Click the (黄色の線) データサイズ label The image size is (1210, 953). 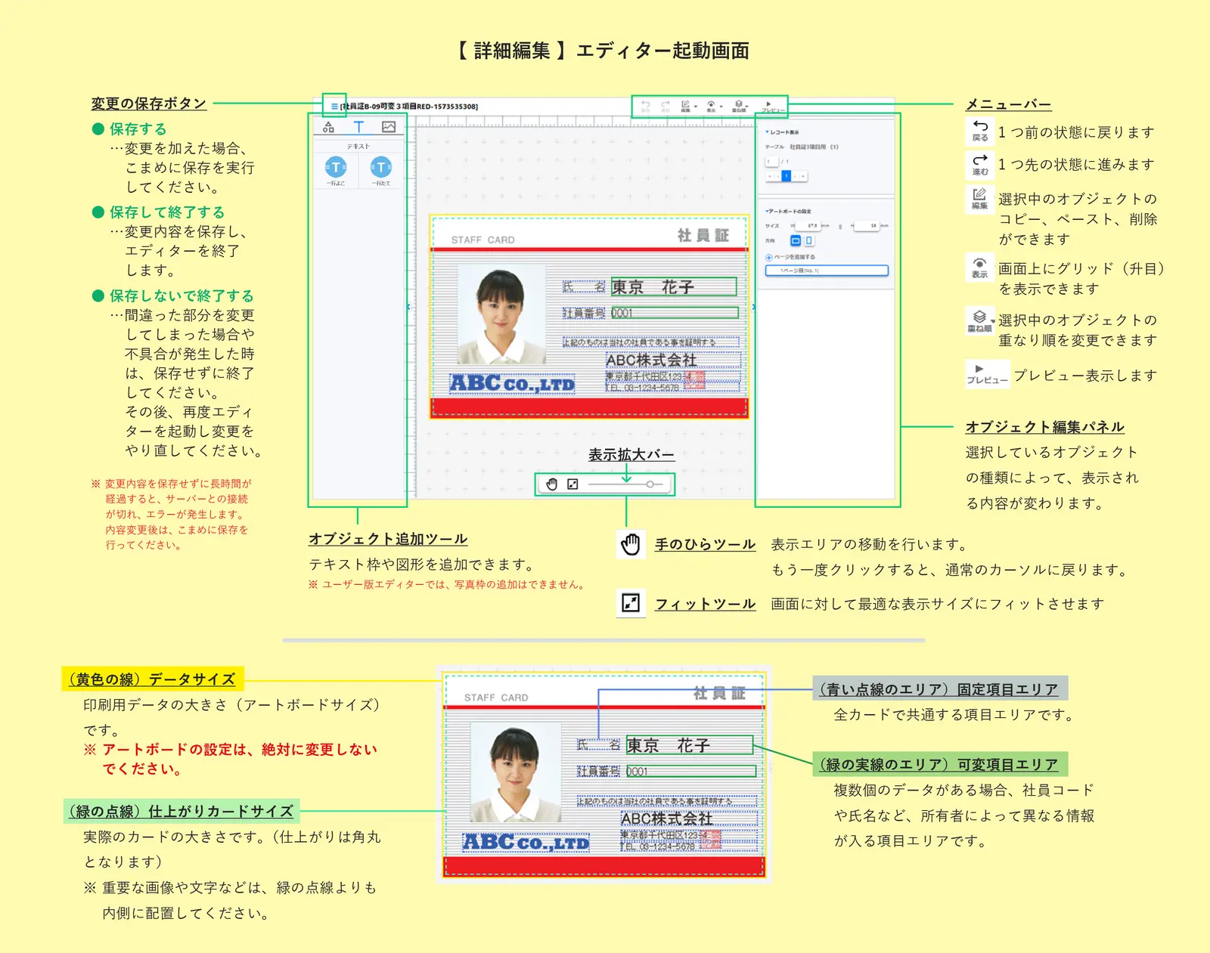[x=153, y=679]
